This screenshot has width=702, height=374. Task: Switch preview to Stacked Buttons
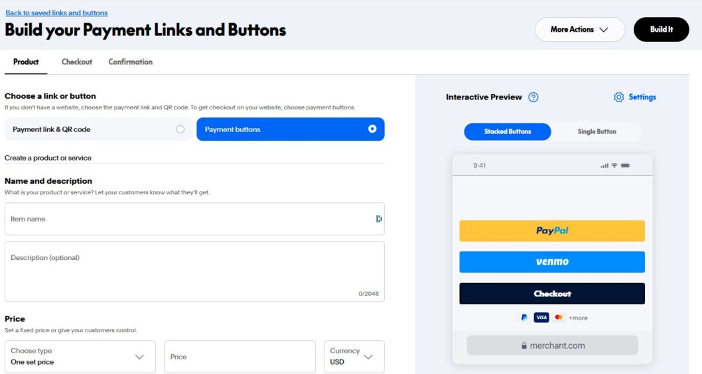point(508,131)
